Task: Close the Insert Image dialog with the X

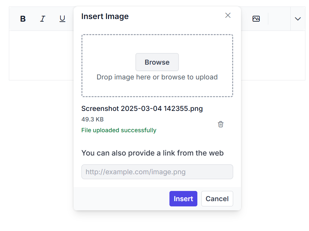Action: 228,15
